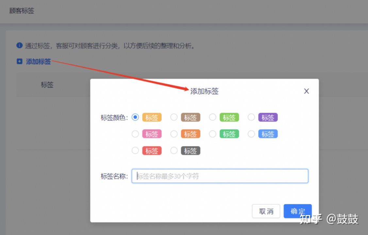The height and width of the screenshot is (235, 368).
Task: Select the dark green tag color radio
Action: point(213,134)
